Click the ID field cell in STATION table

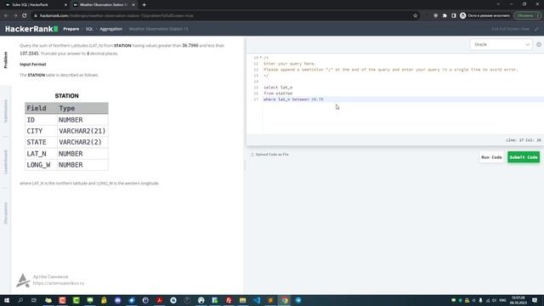click(x=41, y=120)
